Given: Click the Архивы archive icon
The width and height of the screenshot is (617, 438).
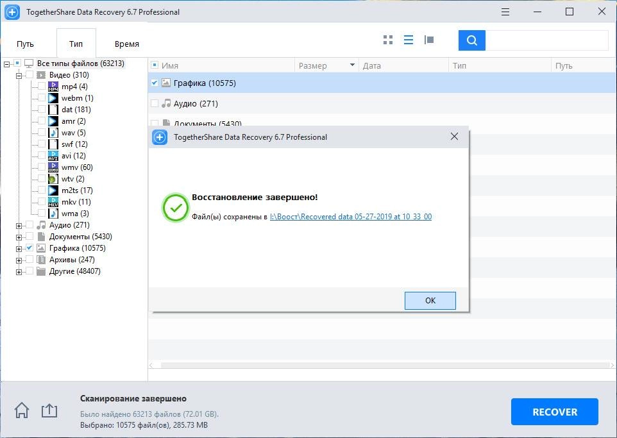Looking at the screenshot, I should pos(41,260).
